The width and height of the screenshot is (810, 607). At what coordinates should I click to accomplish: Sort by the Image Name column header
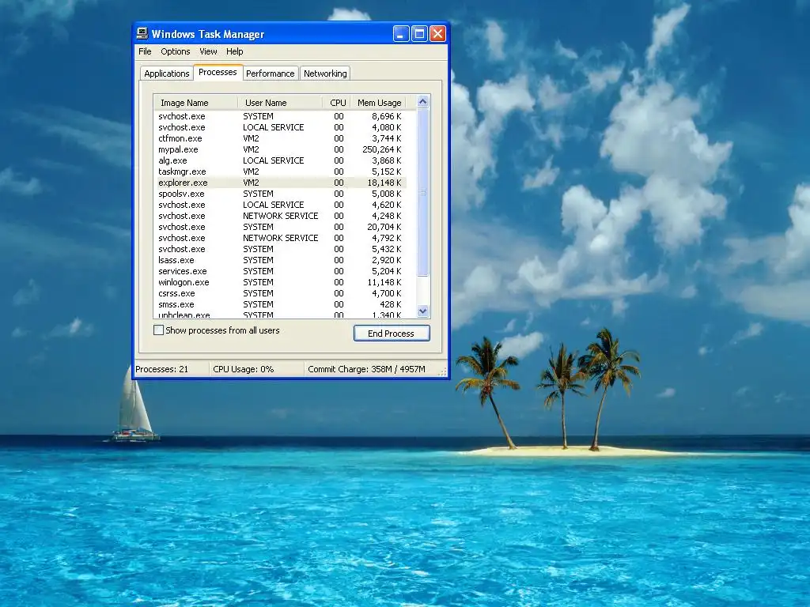coord(196,103)
